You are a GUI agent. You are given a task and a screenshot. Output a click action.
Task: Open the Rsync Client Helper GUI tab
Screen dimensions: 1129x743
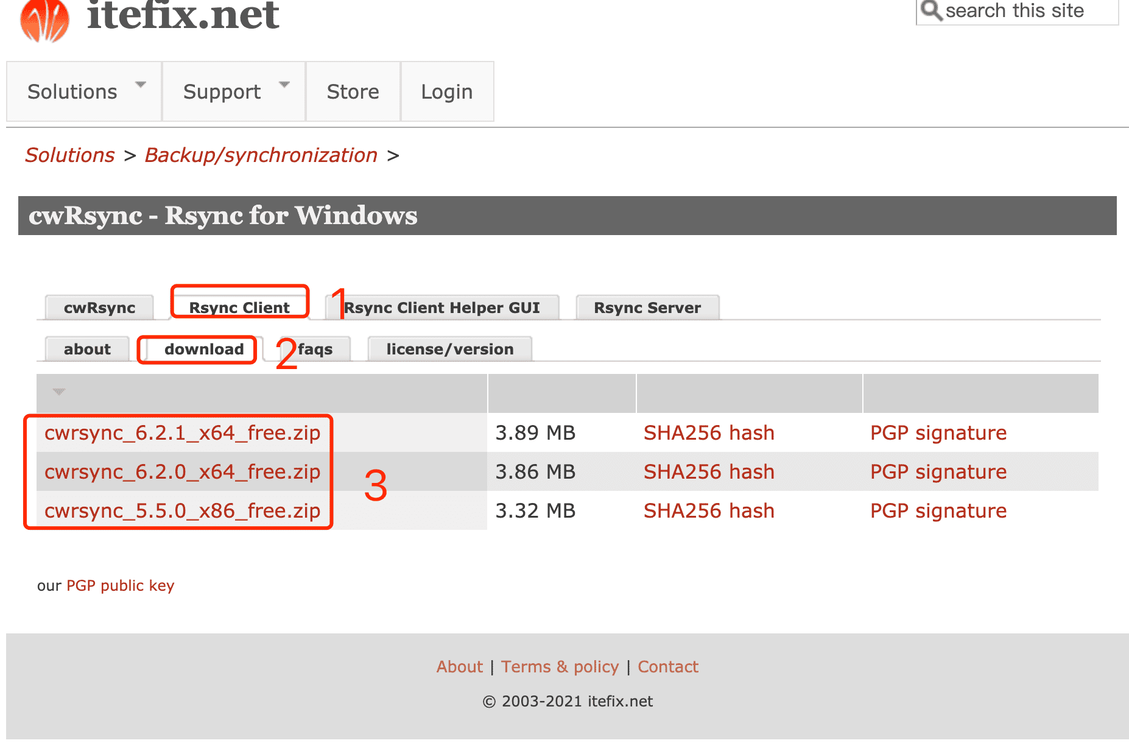[x=441, y=308]
